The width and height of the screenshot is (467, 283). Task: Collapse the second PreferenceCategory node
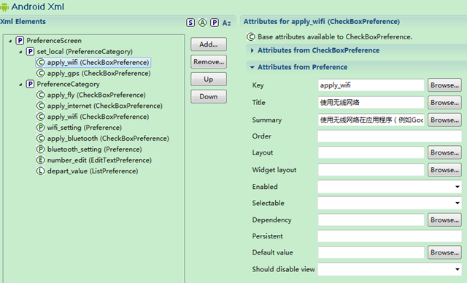click(x=20, y=85)
